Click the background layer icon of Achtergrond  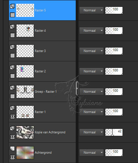pyautogui.click(x=12, y=149)
